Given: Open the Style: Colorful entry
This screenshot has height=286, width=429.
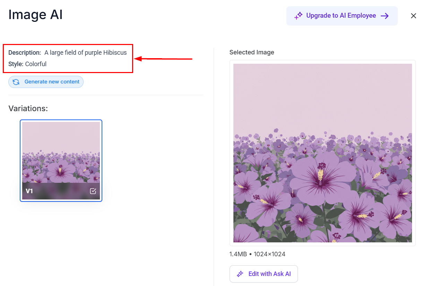Looking at the screenshot, I should 26,64.
